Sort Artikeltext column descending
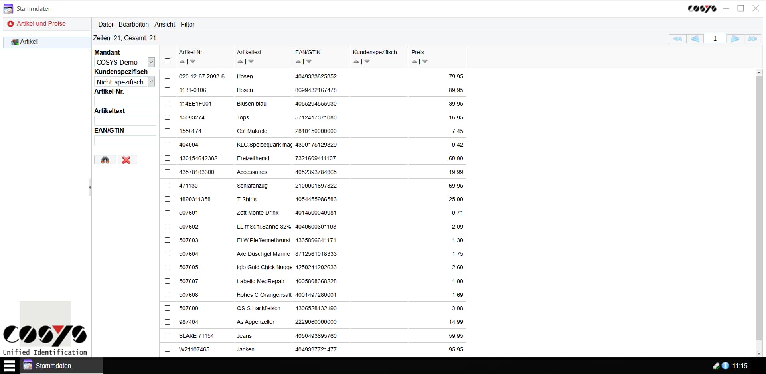766x374 pixels. click(x=251, y=61)
